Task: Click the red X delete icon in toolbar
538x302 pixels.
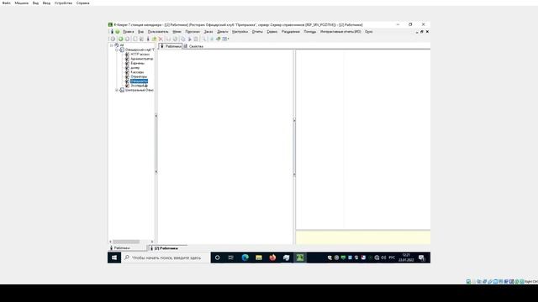Action: click(x=161, y=39)
